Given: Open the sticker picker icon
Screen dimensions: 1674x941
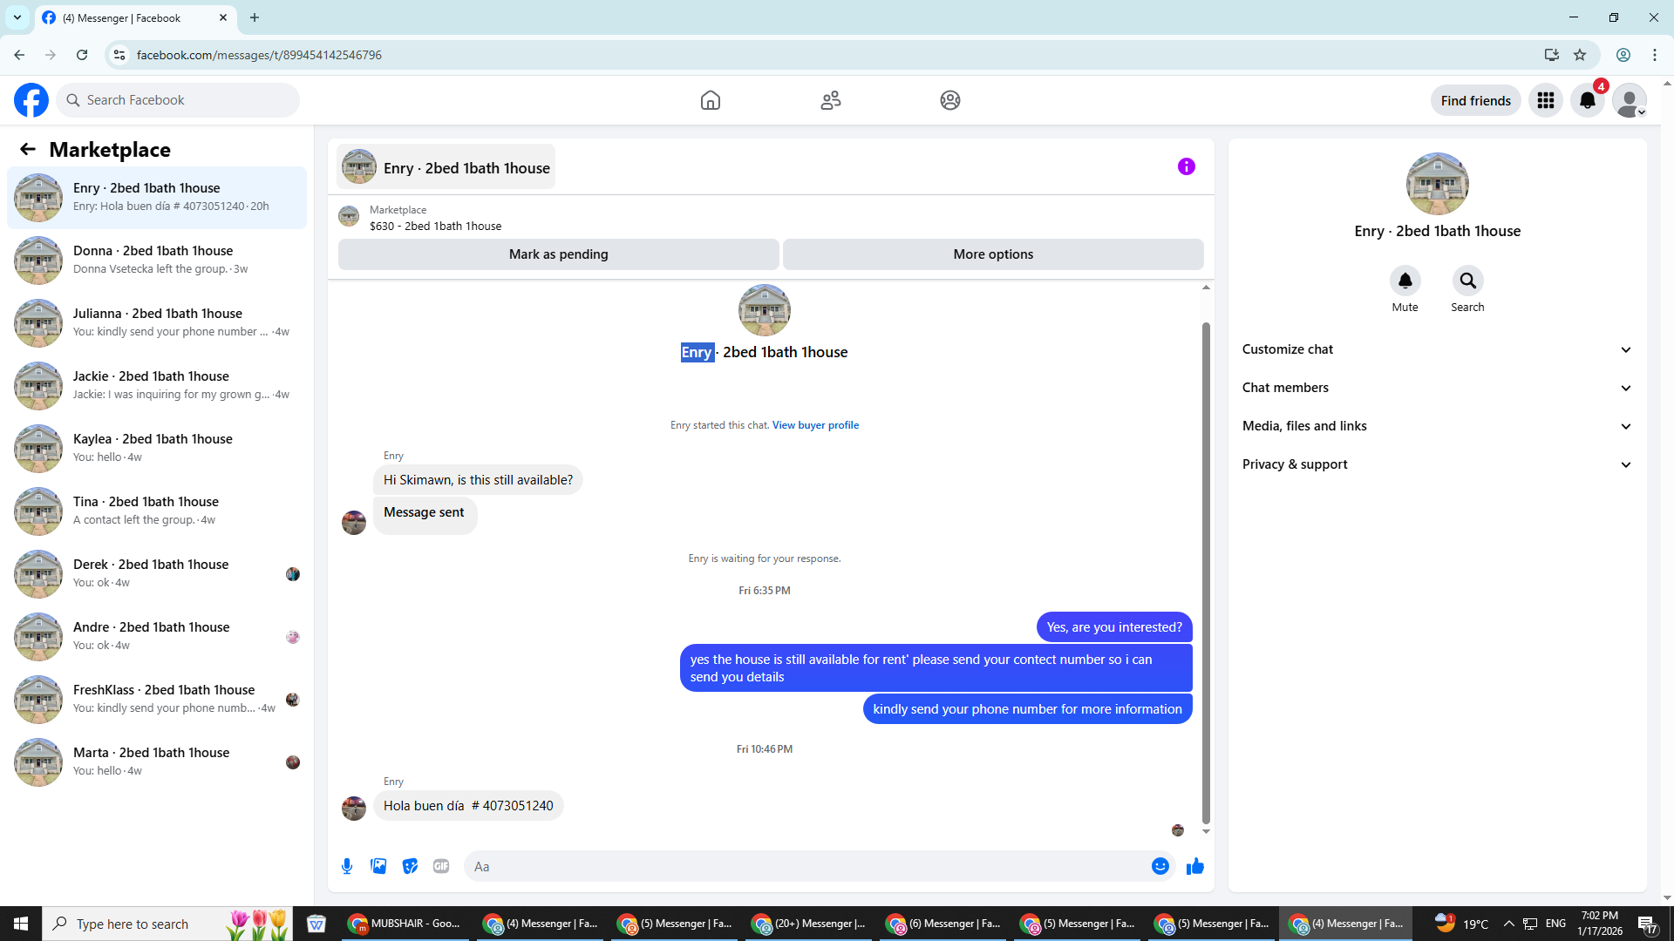Looking at the screenshot, I should [410, 866].
